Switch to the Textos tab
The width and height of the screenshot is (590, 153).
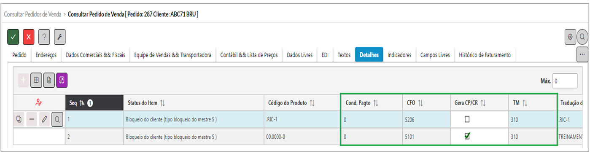point(344,55)
